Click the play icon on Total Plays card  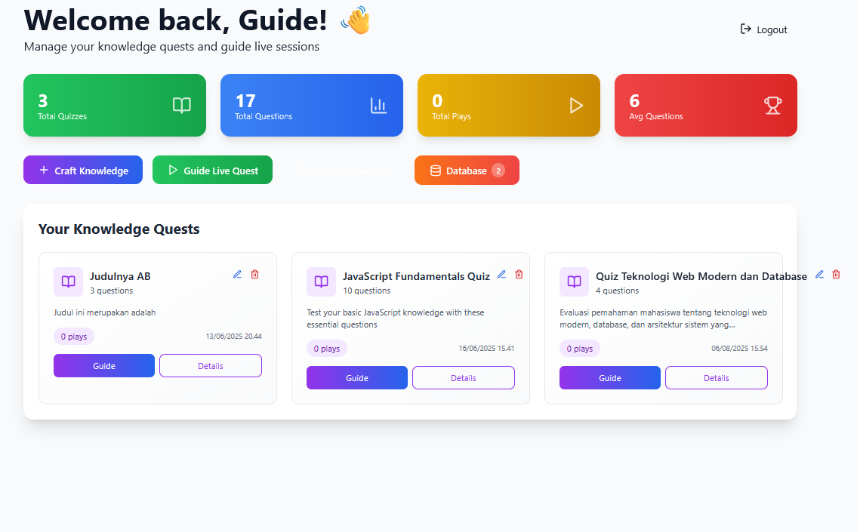click(576, 106)
